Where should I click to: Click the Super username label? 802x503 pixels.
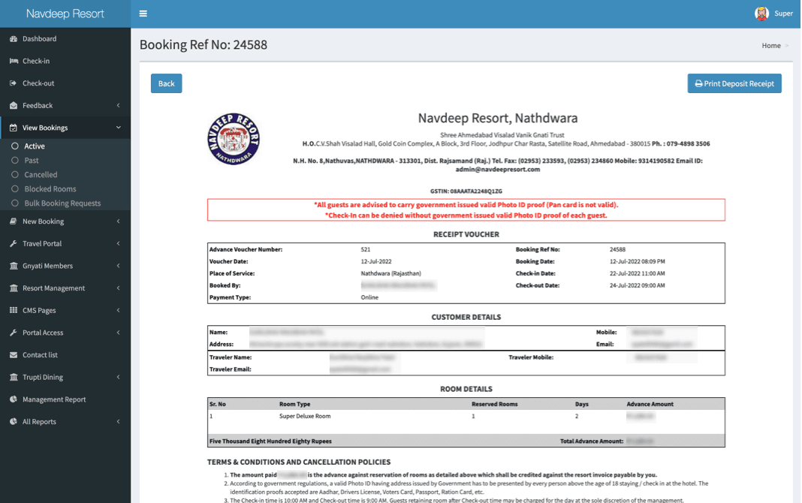[x=783, y=14]
